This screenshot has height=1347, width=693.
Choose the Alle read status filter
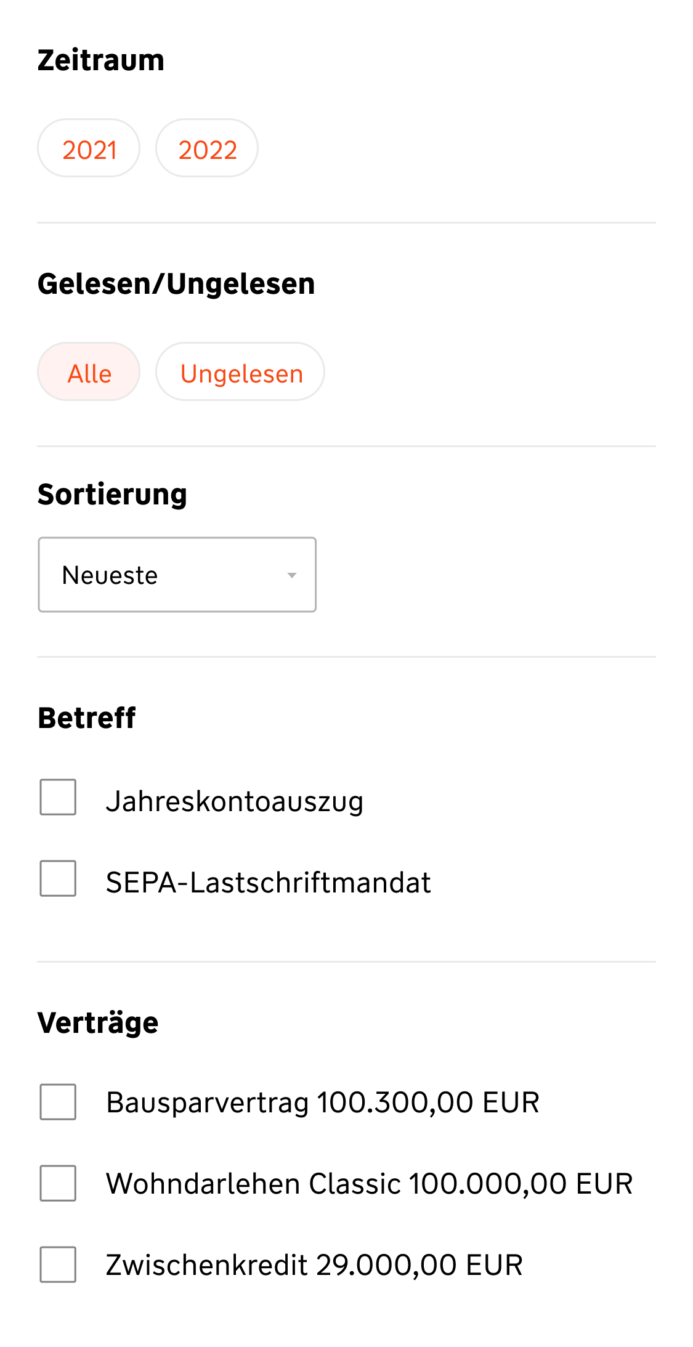point(89,372)
